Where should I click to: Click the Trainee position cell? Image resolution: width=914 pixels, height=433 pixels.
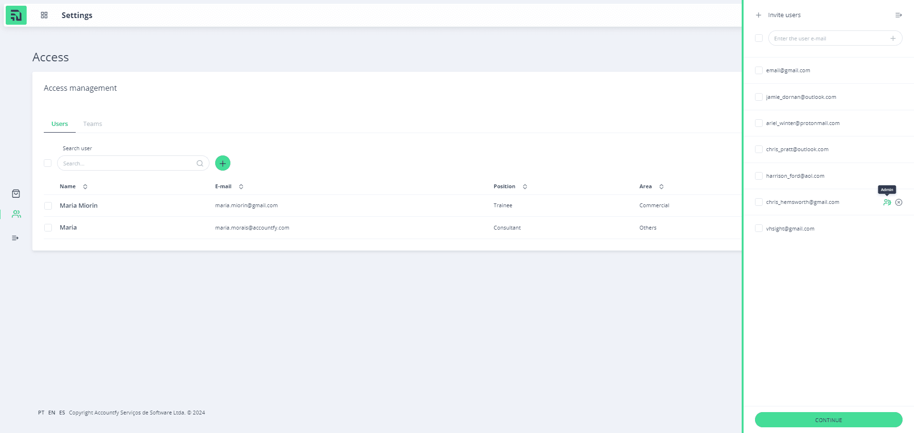pos(503,205)
